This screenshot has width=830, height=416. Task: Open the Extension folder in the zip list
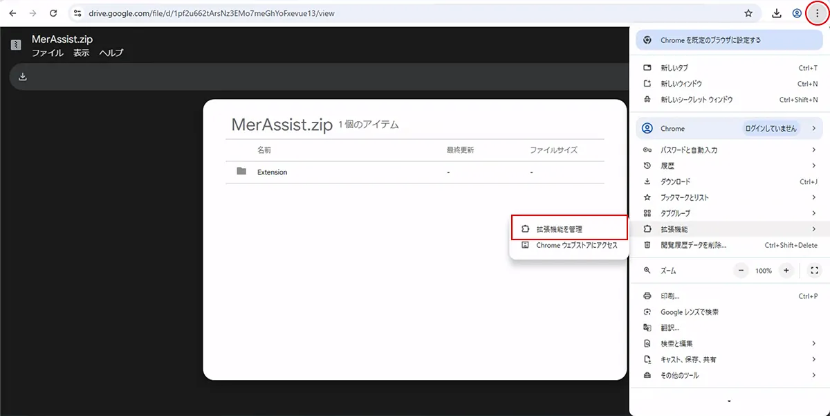272,172
